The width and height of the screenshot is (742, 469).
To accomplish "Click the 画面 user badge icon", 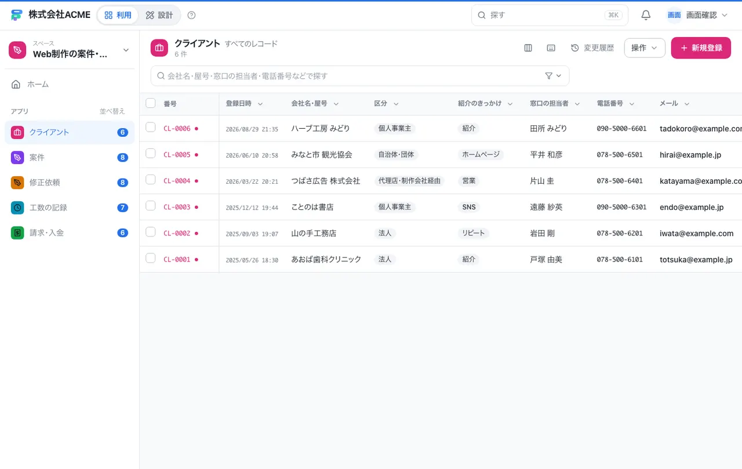I will coord(674,15).
